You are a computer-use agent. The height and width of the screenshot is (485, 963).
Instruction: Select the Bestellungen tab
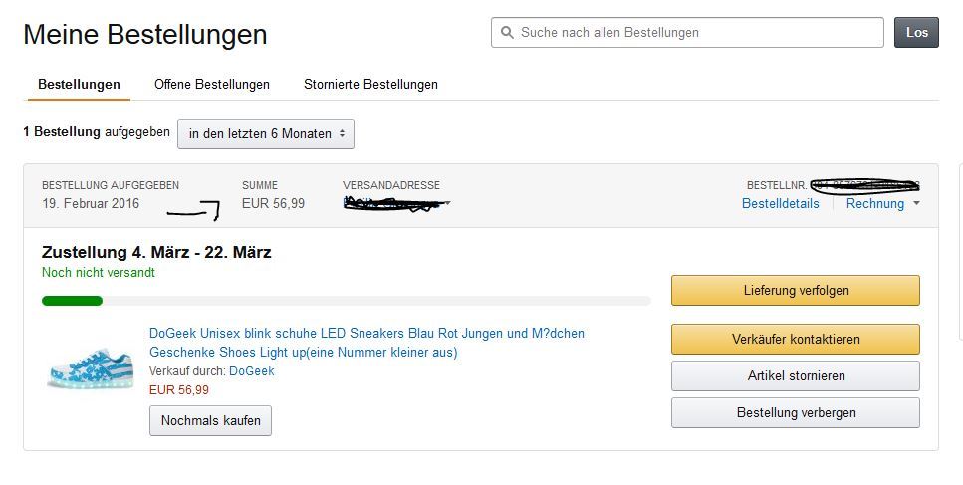tap(80, 84)
